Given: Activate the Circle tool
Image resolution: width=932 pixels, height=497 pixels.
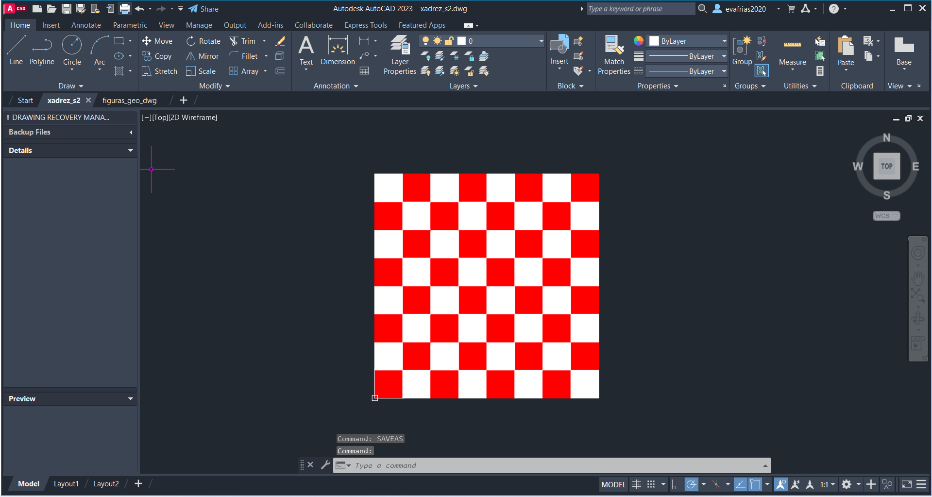Looking at the screenshot, I should (x=72, y=51).
